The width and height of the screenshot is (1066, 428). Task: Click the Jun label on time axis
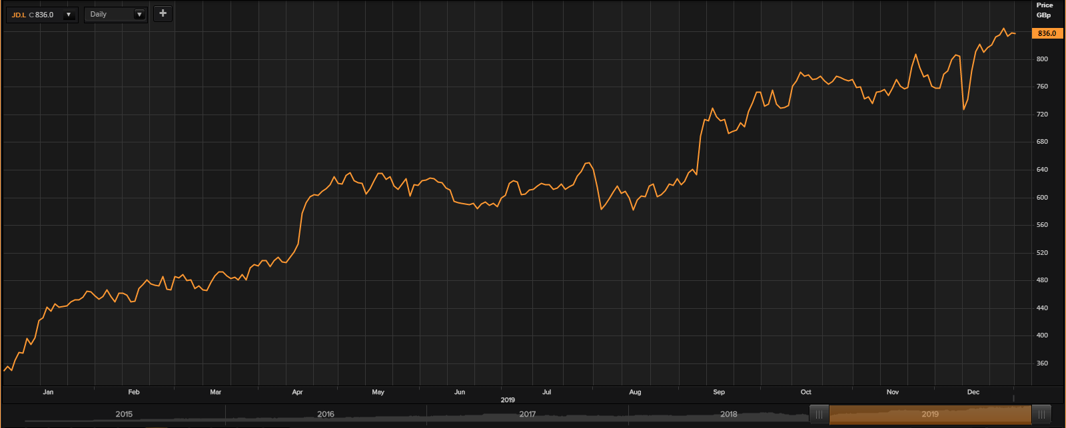460,392
